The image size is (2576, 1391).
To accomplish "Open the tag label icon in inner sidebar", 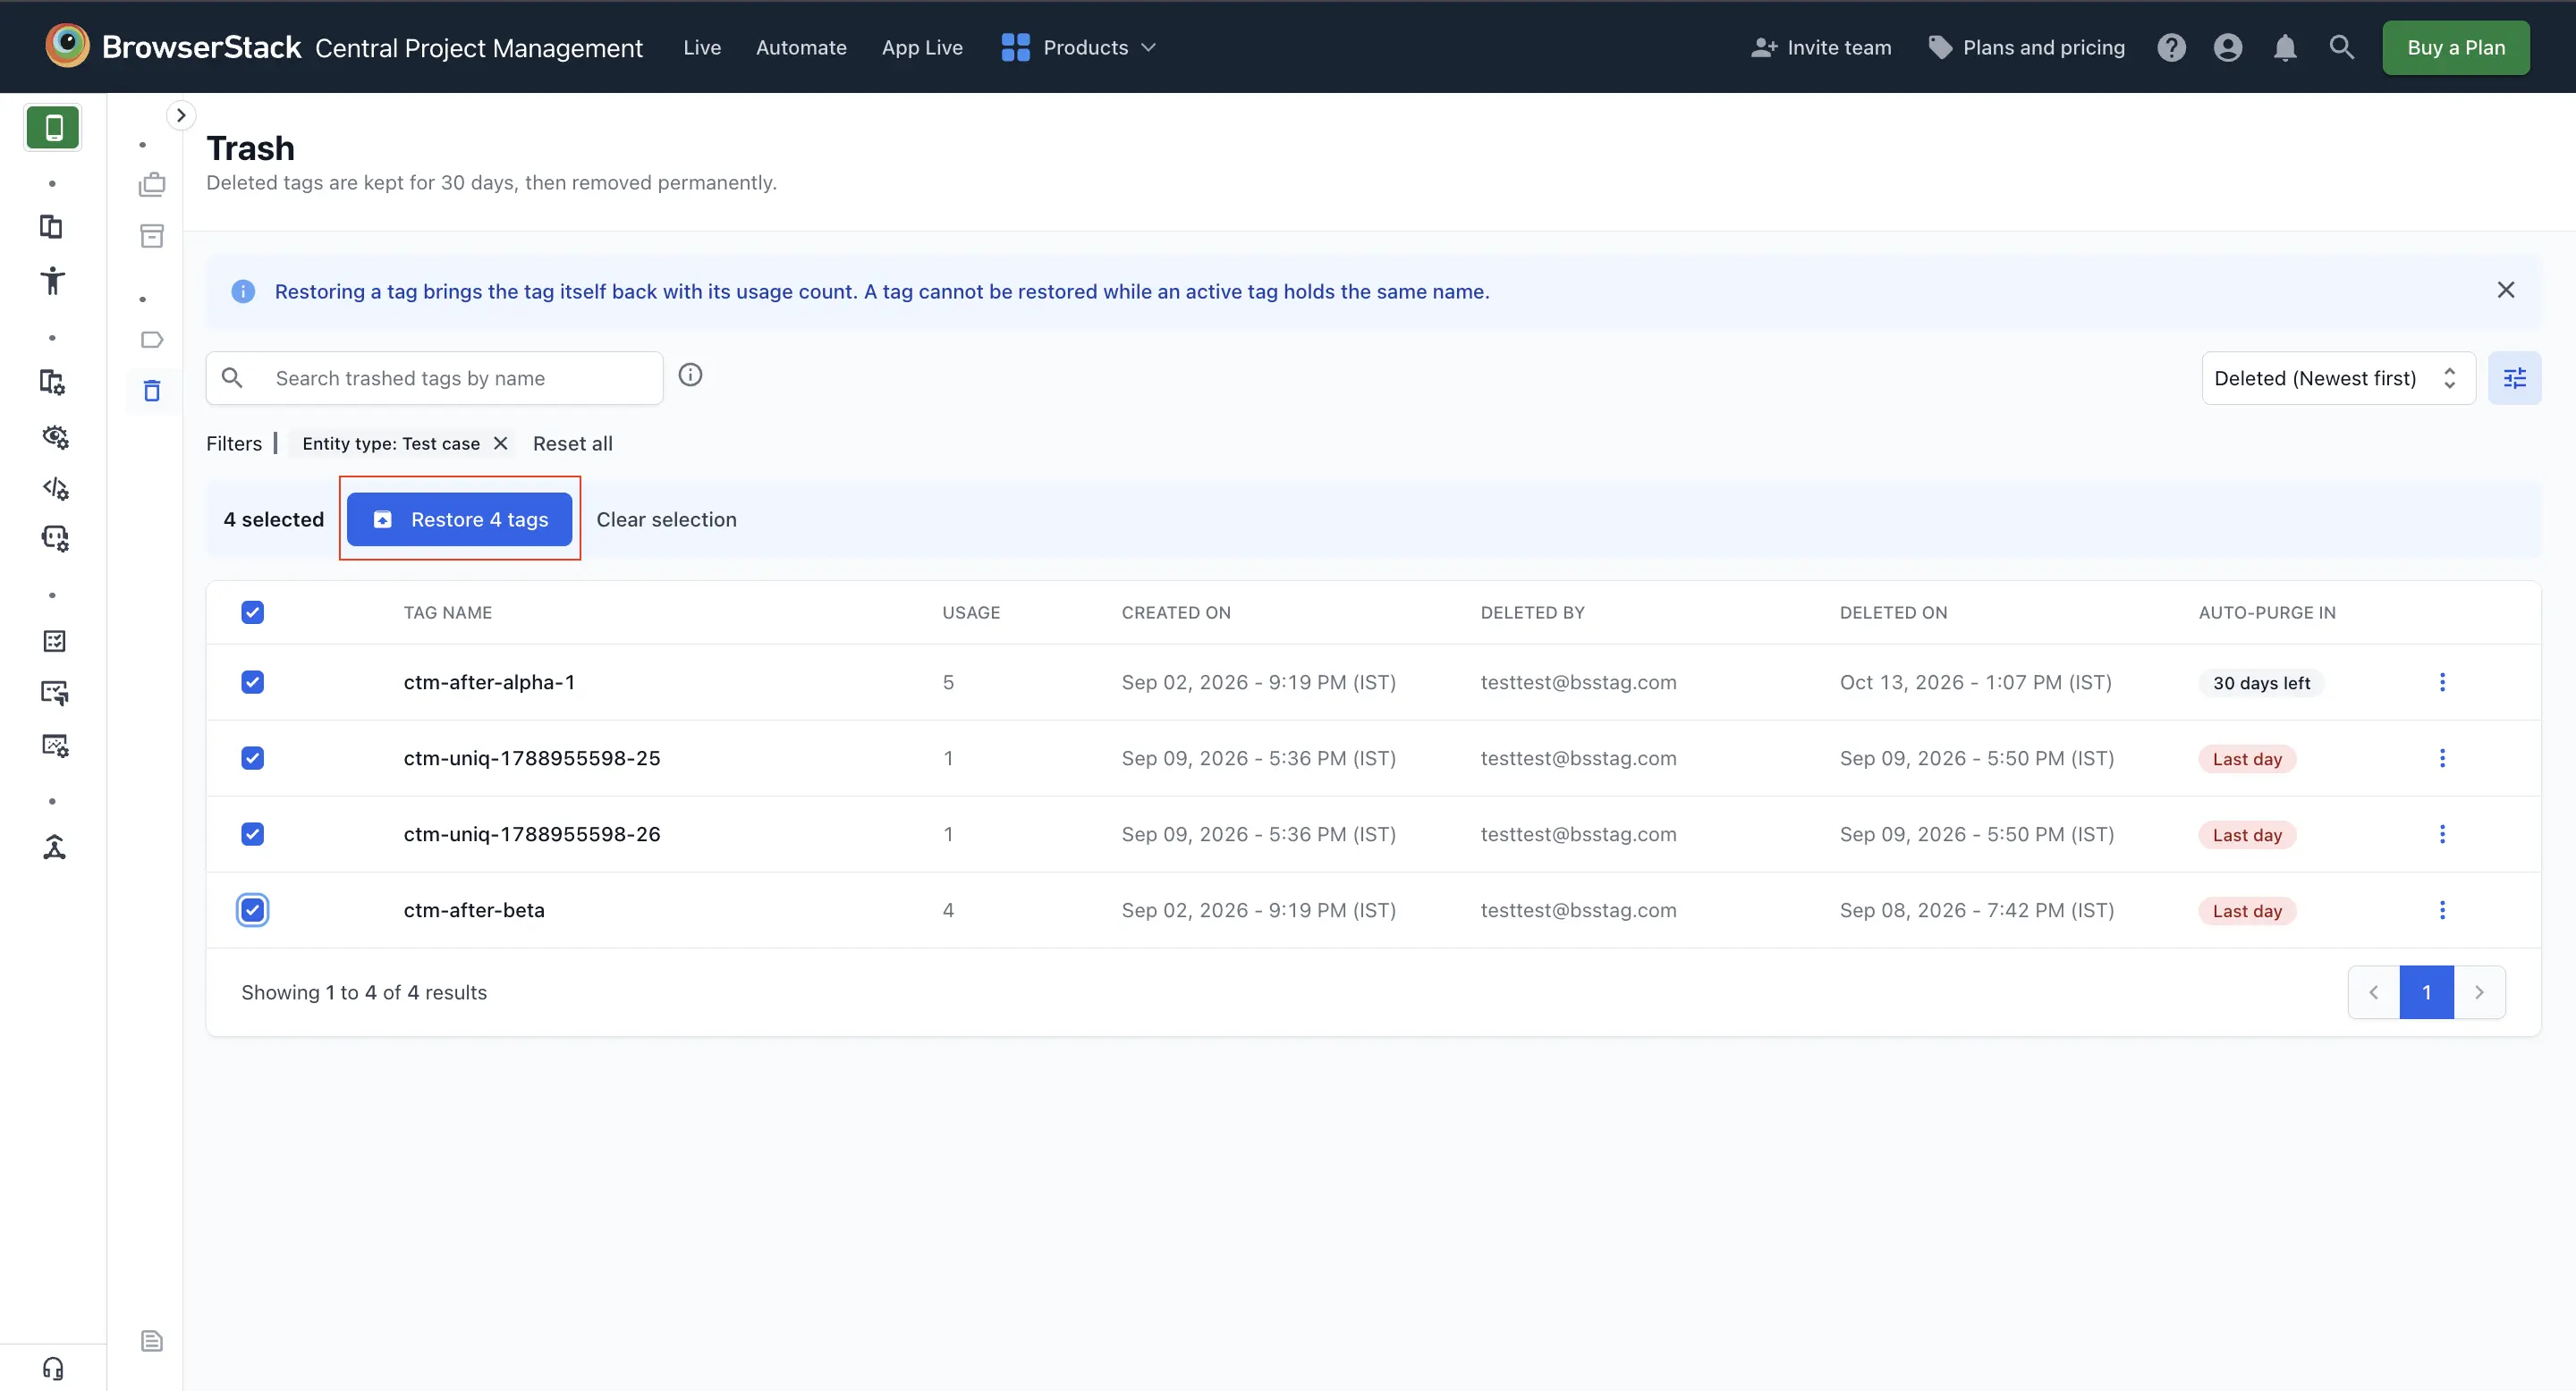I will click(x=152, y=340).
